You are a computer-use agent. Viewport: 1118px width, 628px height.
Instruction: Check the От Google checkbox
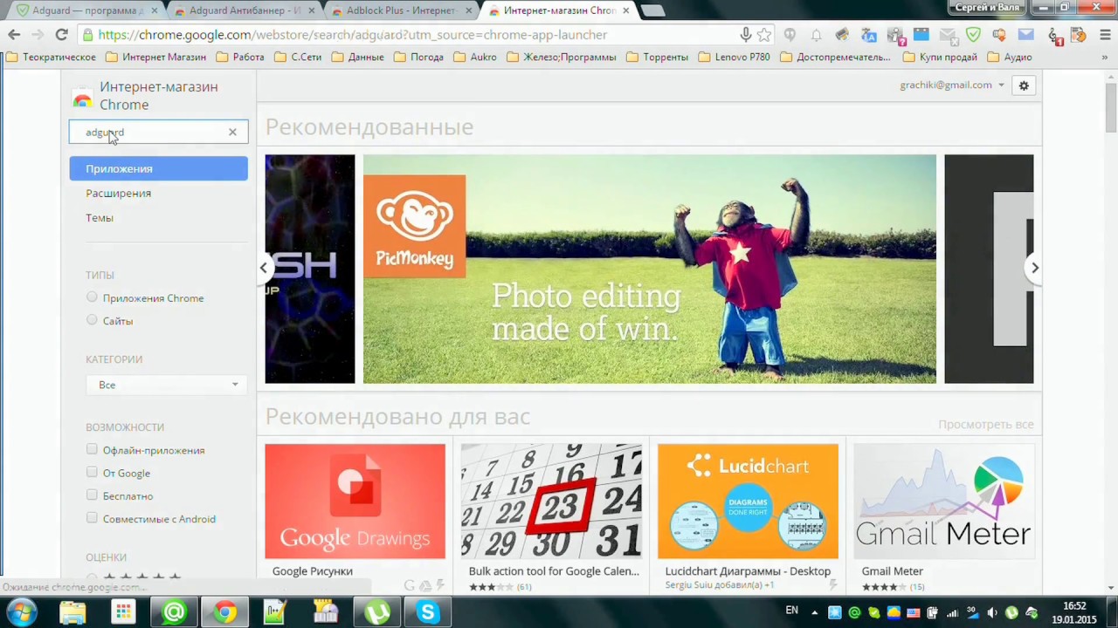tap(92, 472)
